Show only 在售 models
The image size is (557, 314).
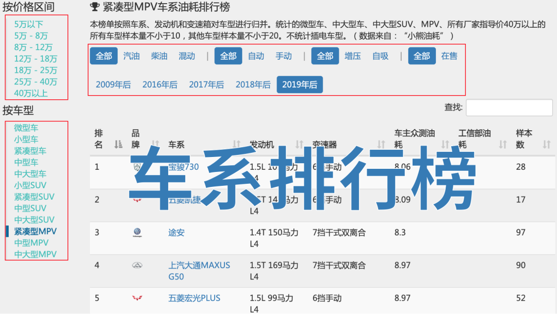(449, 56)
